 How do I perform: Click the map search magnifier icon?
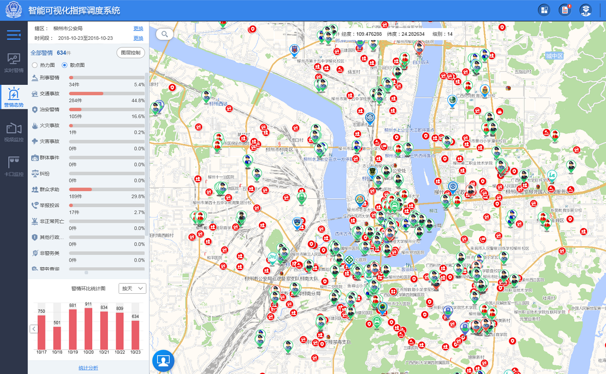[x=165, y=34]
